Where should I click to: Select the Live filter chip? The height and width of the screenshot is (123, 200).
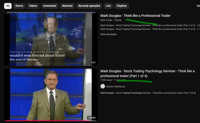(108, 6)
